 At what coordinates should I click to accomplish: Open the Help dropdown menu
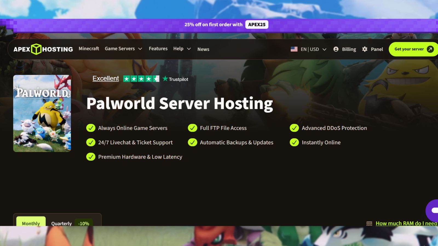(x=181, y=48)
